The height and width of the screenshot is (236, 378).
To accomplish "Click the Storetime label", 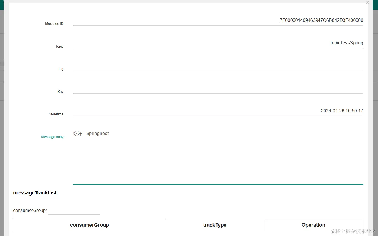I will [x=57, y=114].
